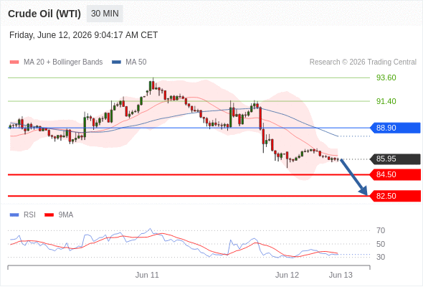Select the 85.95 current price tag
Image resolution: width=423 pixels, height=287 pixels.
click(395, 159)
